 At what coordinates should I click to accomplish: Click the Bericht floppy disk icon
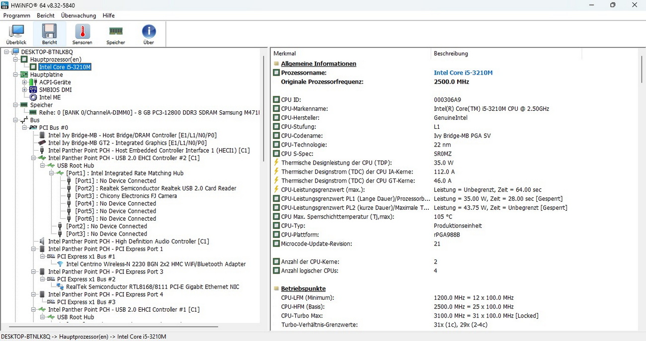click(49, 35)
